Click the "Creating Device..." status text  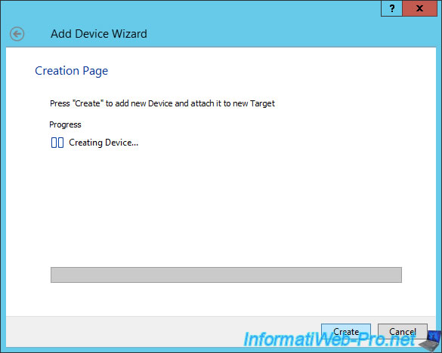104,143
